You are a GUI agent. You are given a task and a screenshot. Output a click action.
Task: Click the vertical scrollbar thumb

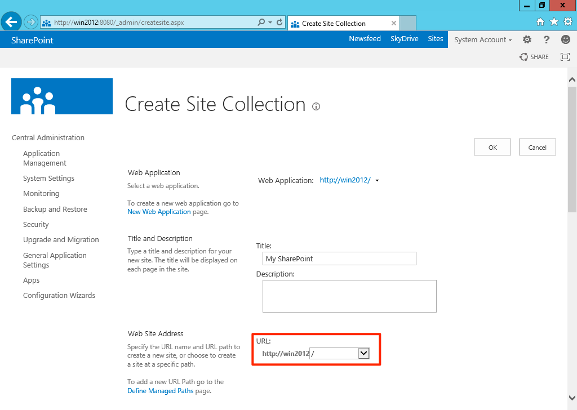(x=572, y=149)
